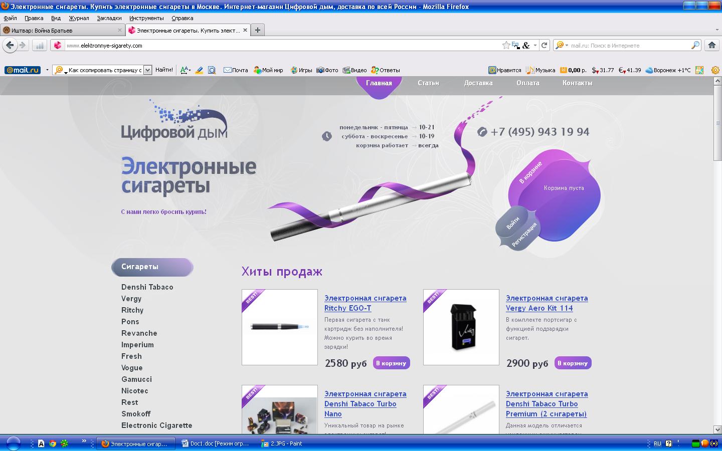This screenshot has height=451, width=722.
Task: Open the list all tabs dropdown
Action: [717, 30]
